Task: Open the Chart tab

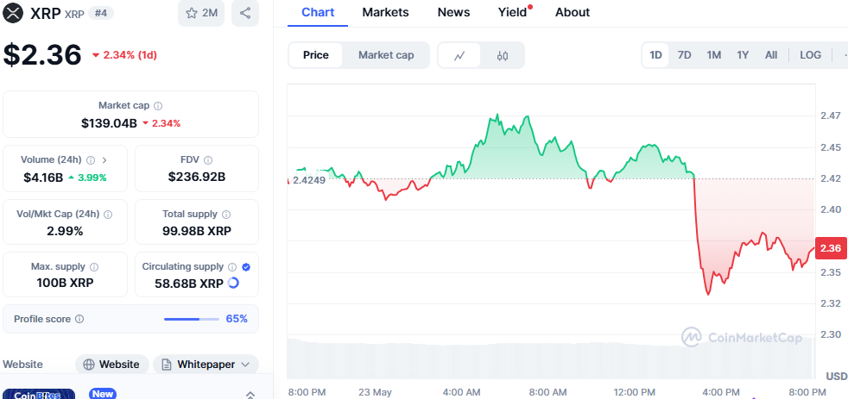Action: click(x=318, y=12)
